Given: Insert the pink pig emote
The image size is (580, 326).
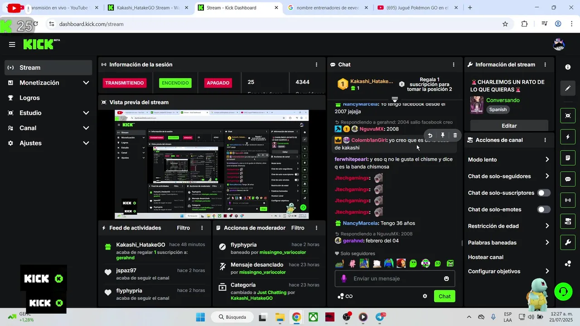Looking at the screenshot, I should pos(352,264).
